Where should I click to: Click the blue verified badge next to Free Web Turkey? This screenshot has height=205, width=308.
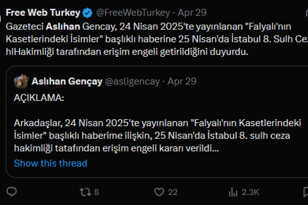pyautogui.click(x=87, y=12)
